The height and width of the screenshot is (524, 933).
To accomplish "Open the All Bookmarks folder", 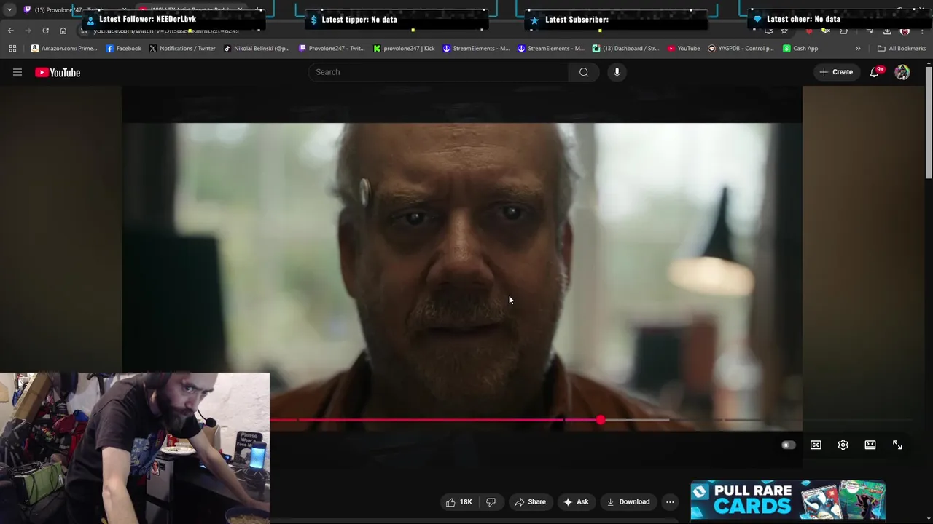I will [902, 48].
